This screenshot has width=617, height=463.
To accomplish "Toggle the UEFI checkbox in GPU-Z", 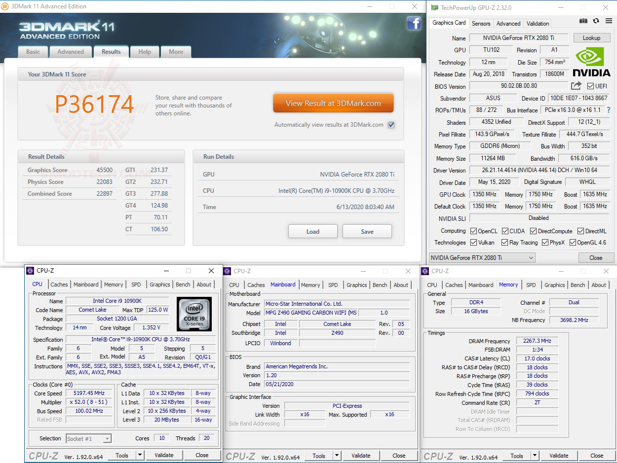I will (x=590, y=86).
